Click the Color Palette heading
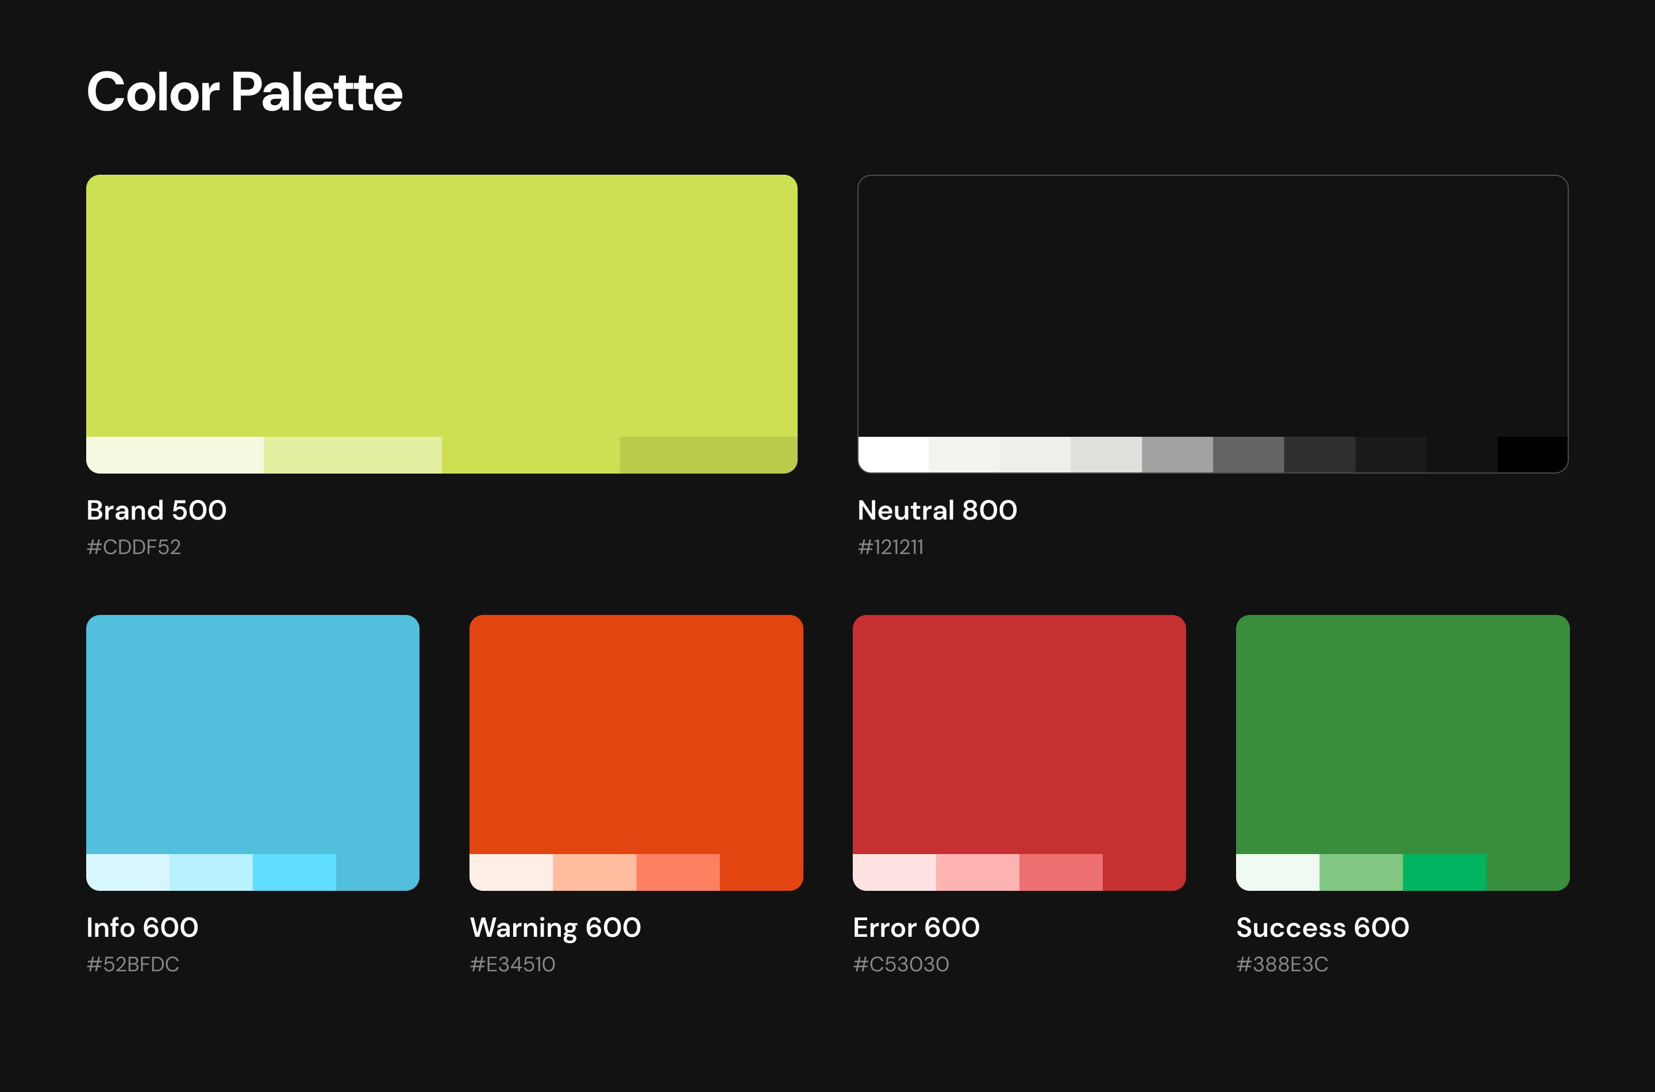The image size is (1655, 1092). (244, 92)
